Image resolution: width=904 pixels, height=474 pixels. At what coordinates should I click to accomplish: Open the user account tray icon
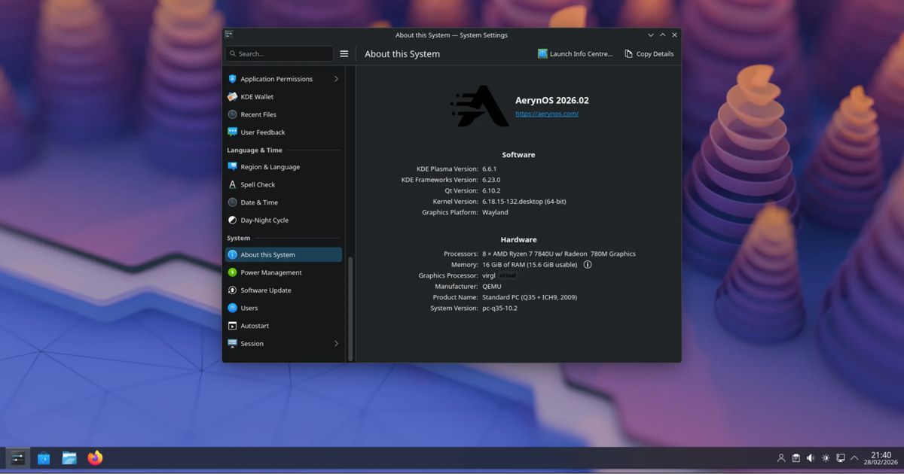pos(781,458)
